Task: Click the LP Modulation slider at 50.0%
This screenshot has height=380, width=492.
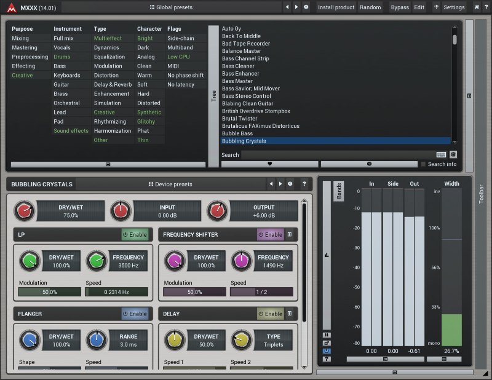Action: click(49, 292)
